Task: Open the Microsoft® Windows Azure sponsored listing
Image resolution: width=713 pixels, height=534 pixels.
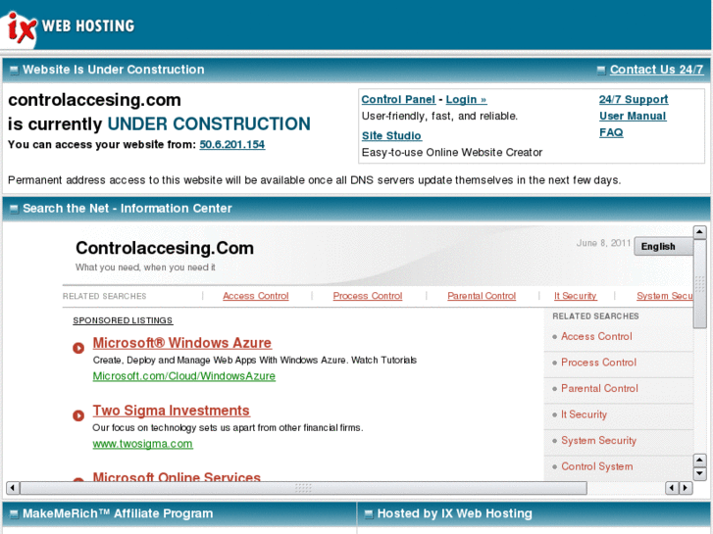Action: (181, 343)
